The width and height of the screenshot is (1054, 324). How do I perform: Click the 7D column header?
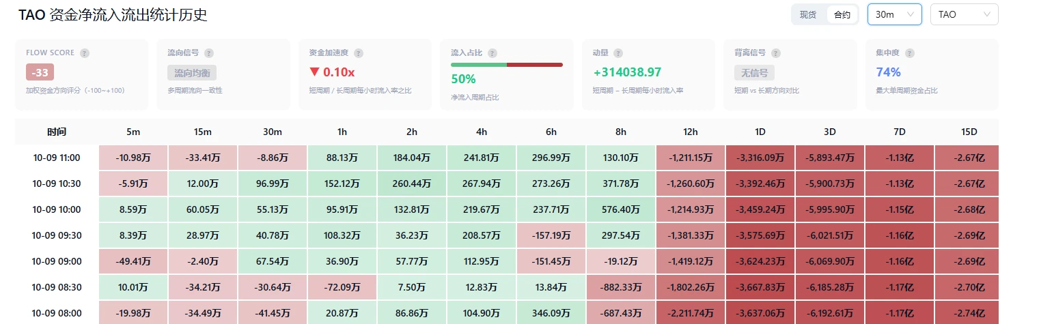tap(900, 132)
